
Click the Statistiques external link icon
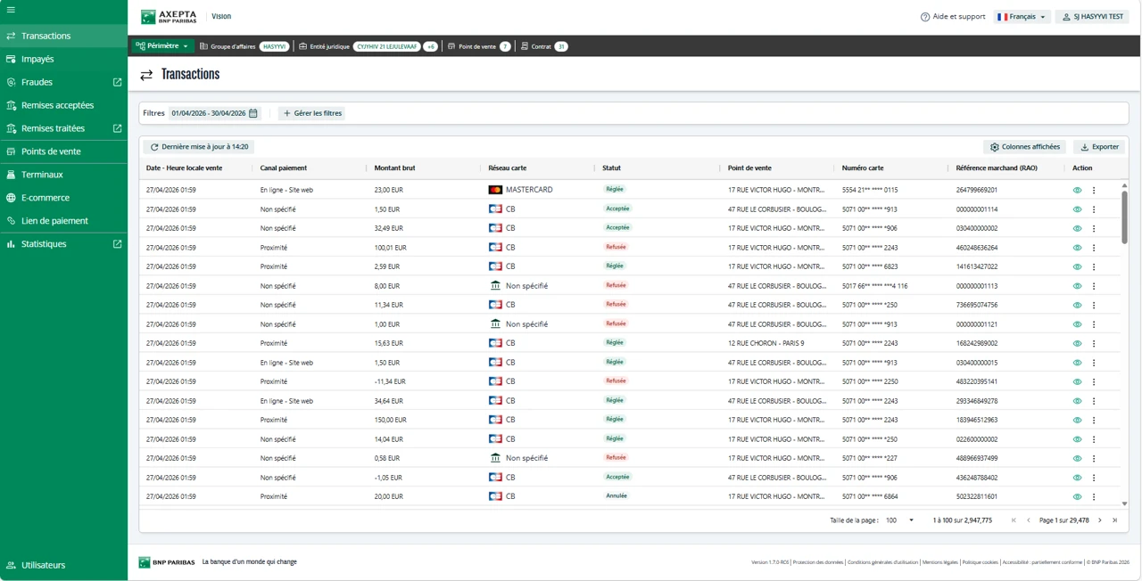tap(117, 244)
